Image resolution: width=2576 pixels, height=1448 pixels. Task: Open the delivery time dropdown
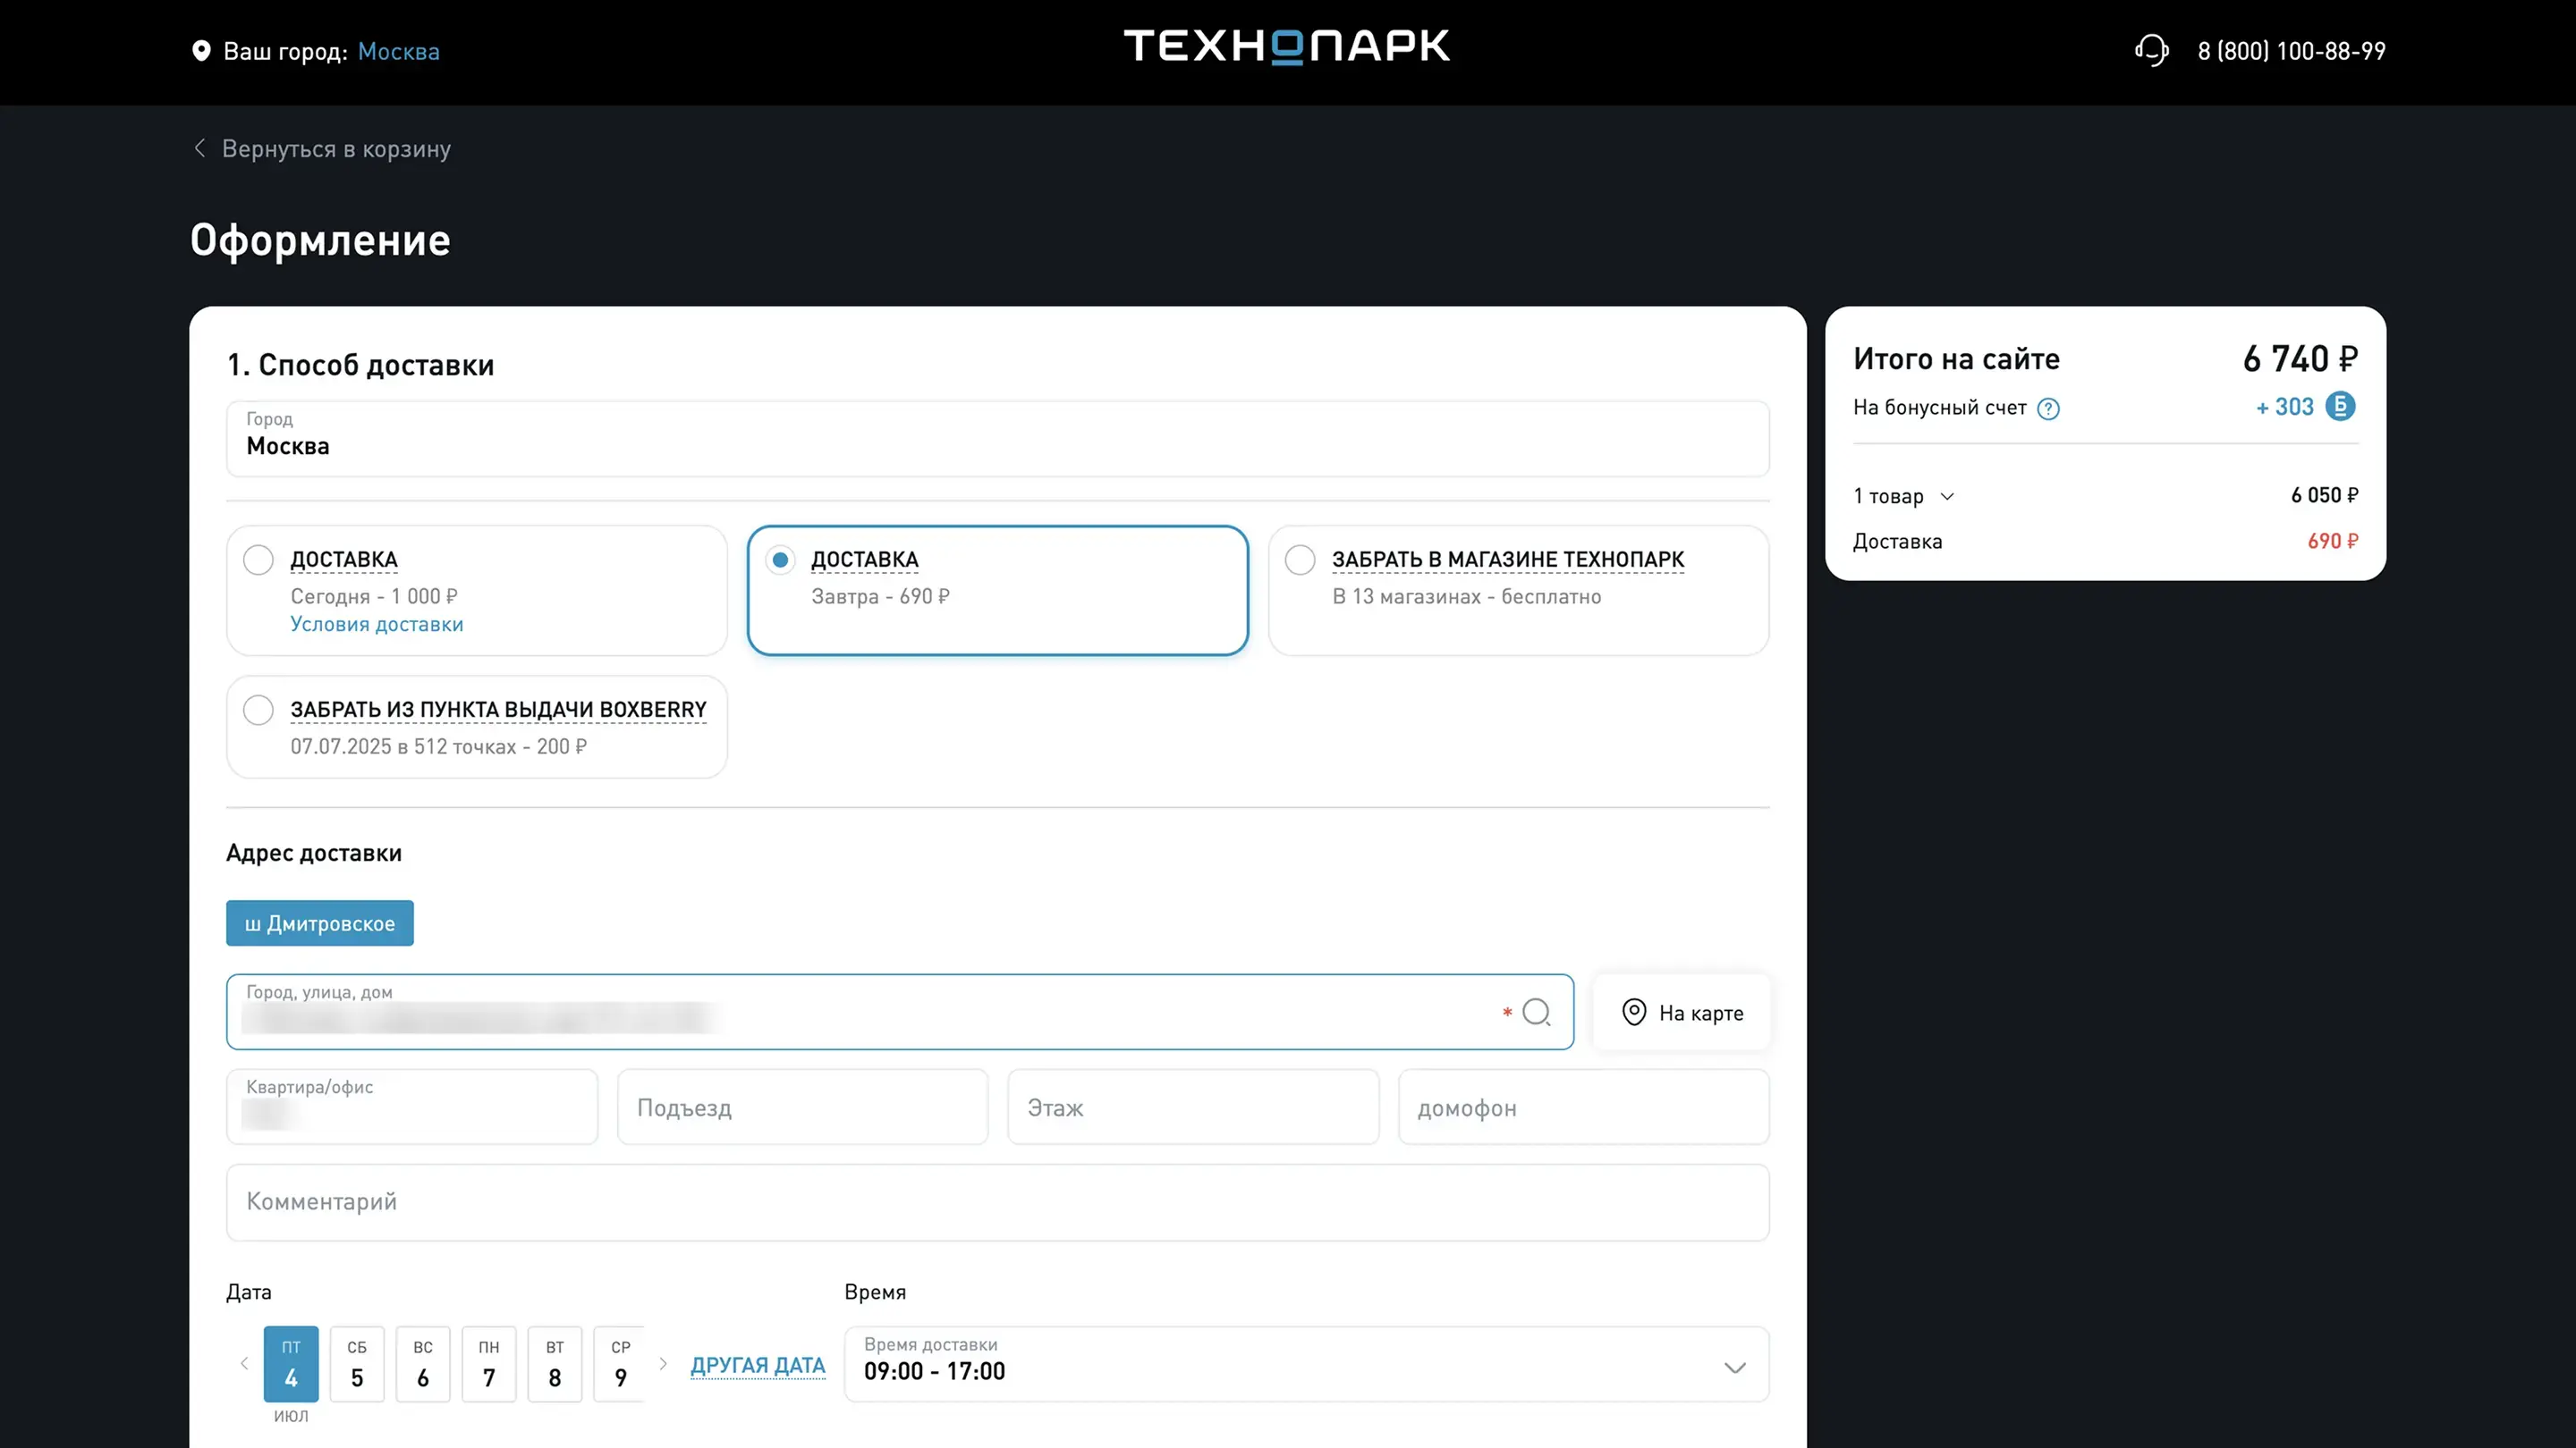[x=1306, y=1364]
